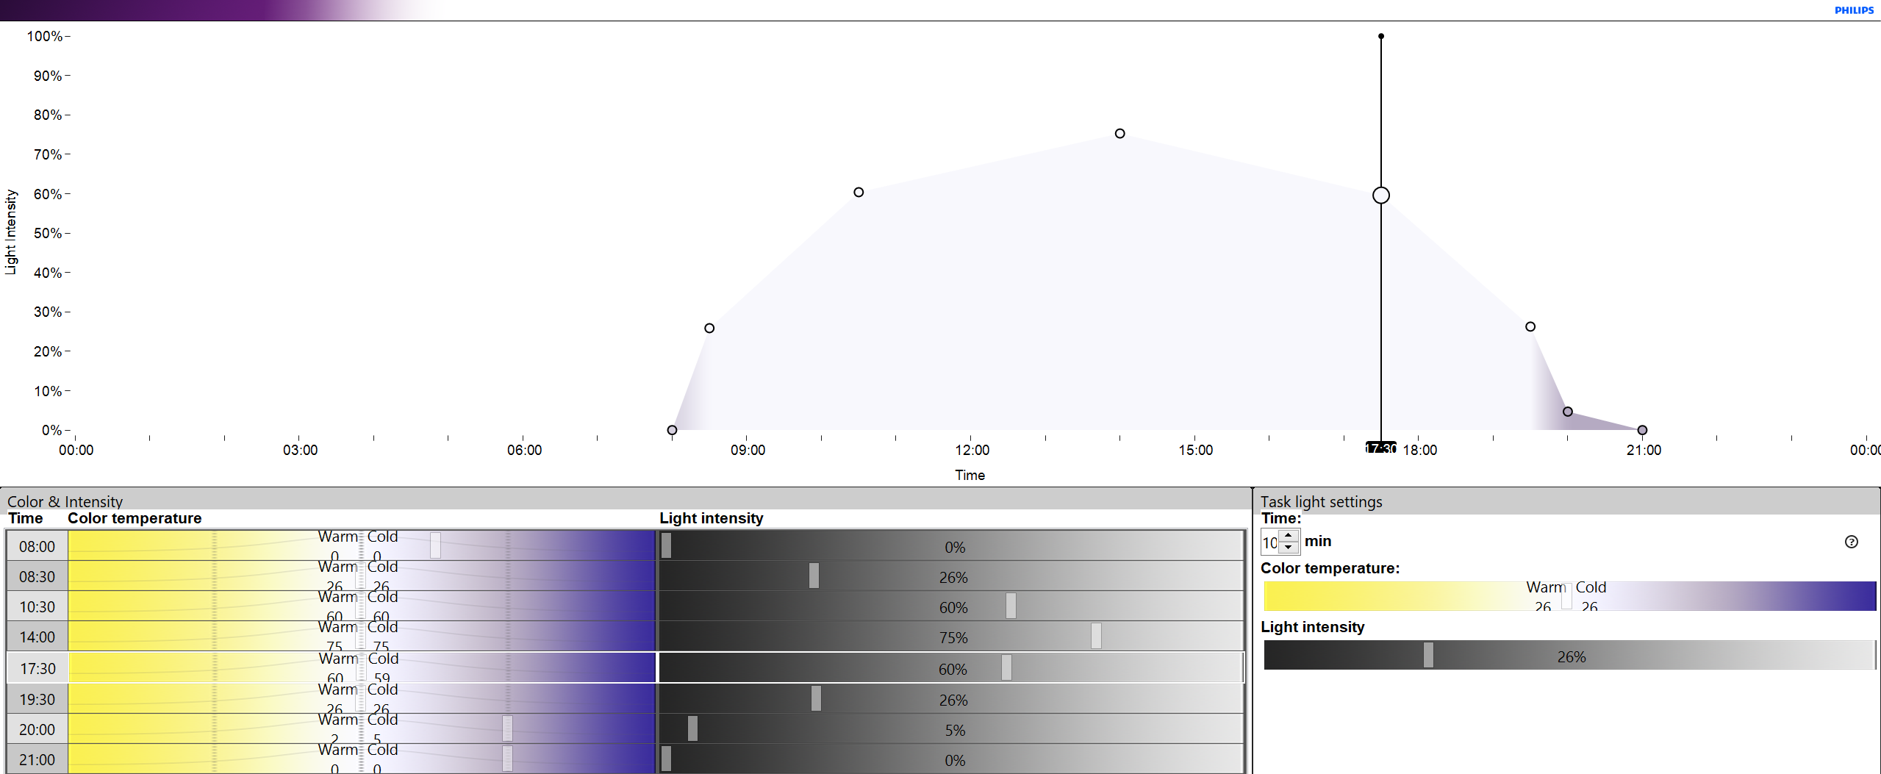Screen dimensions: 1881x774
Task: Increase task light time with up arrow
Action: coord(1289,537)
